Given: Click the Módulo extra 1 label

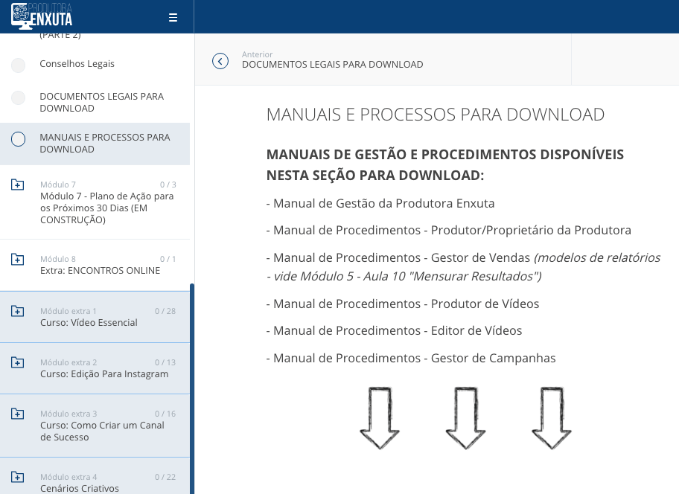Looking at the screenshot, I should point(68,311).
